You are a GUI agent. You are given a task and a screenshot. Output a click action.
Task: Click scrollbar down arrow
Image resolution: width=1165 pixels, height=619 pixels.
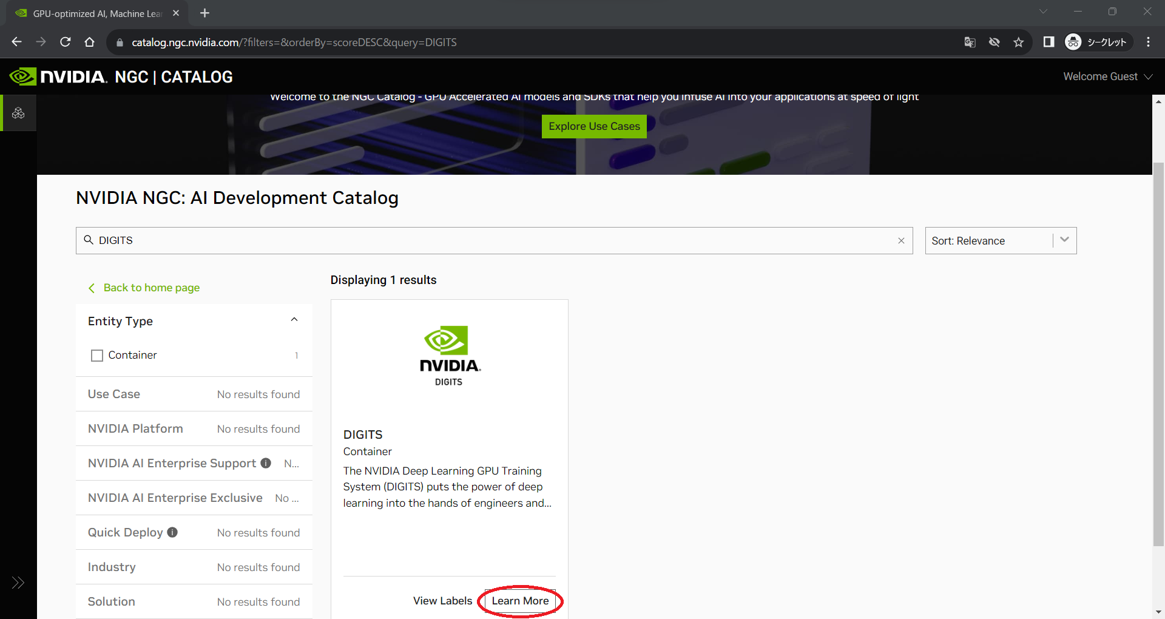pyautogui.click(x=1158, y=612)
